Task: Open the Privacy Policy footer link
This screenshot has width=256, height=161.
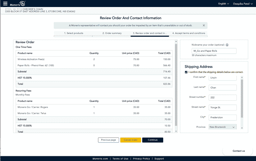Action: coord(141,158)
